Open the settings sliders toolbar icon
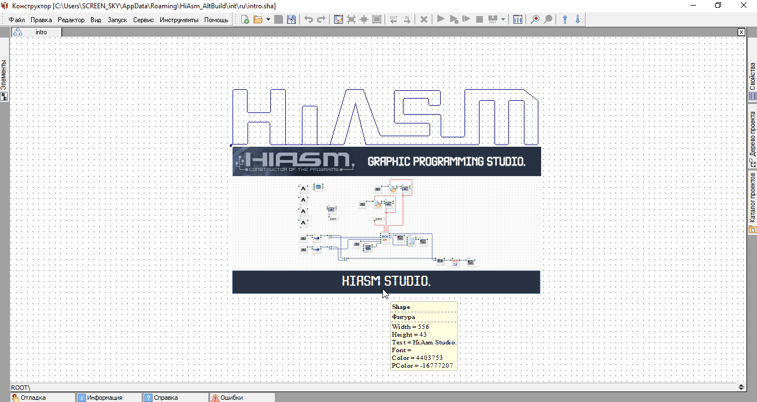 (x=517, y=19)
